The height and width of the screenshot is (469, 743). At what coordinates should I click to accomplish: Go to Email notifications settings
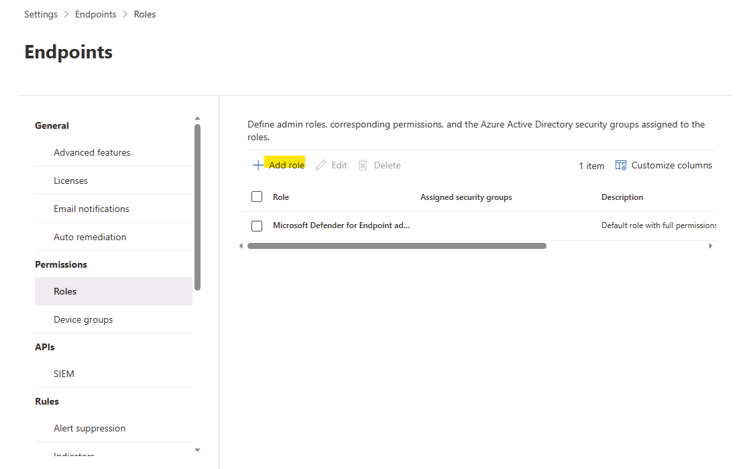pyautogui.click(x=92, y=209)
